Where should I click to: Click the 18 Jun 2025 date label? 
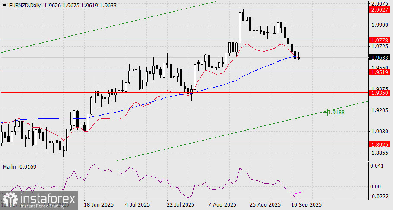coord(99,204)
